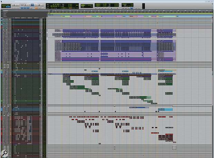This screenshot has height=158, width=214.
Task: Open the main counter format dropdown arrow
Action: tap(60, 4)
